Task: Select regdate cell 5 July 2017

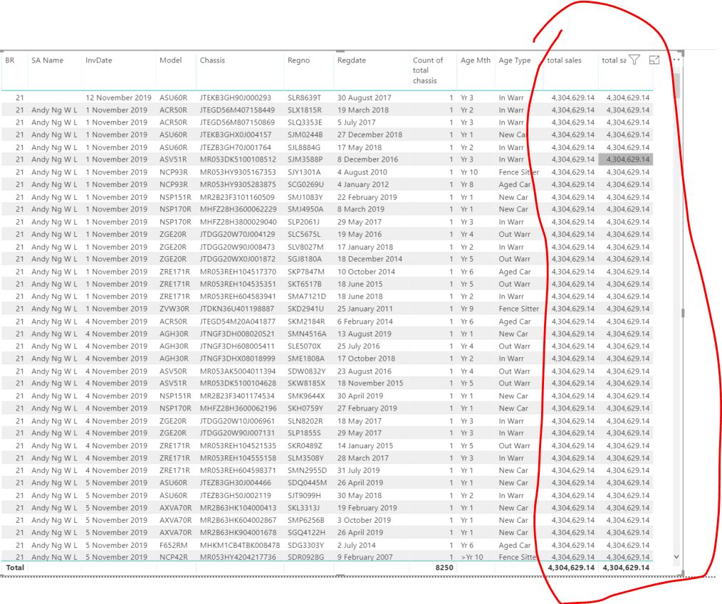Action: pos(357,122)
